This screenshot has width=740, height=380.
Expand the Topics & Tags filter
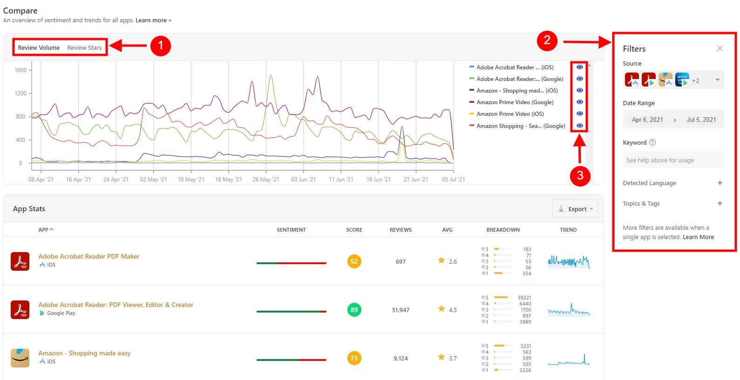(720, 203)
